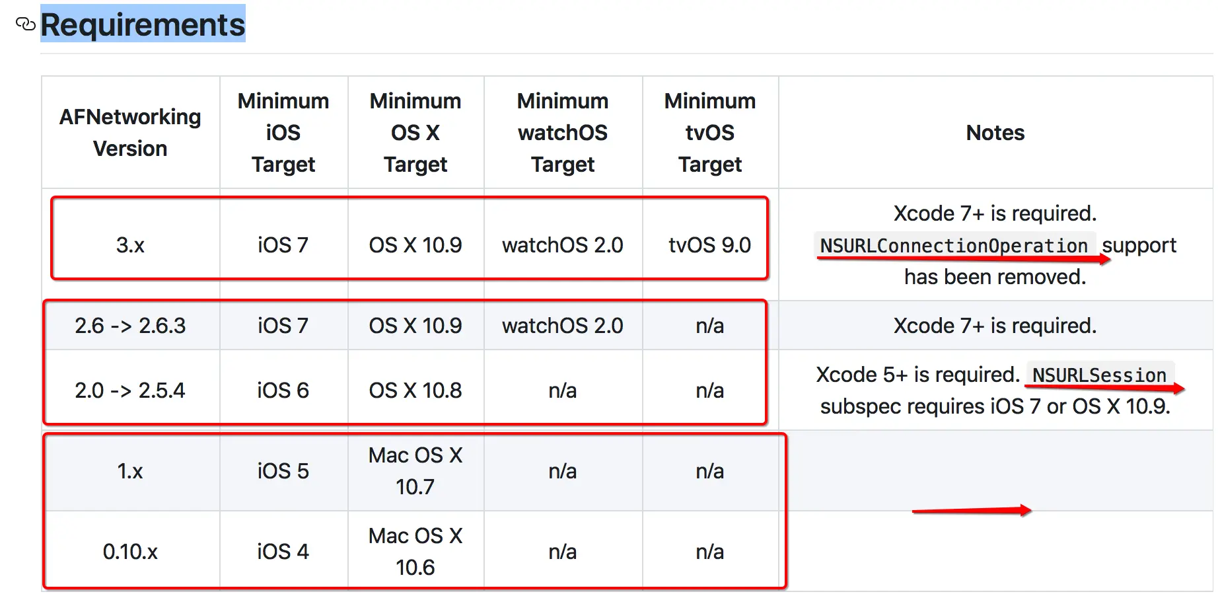The image size is (1218, 596).
Task: Select the Mac OS X 10.6 cell
Action: point(415,552)
